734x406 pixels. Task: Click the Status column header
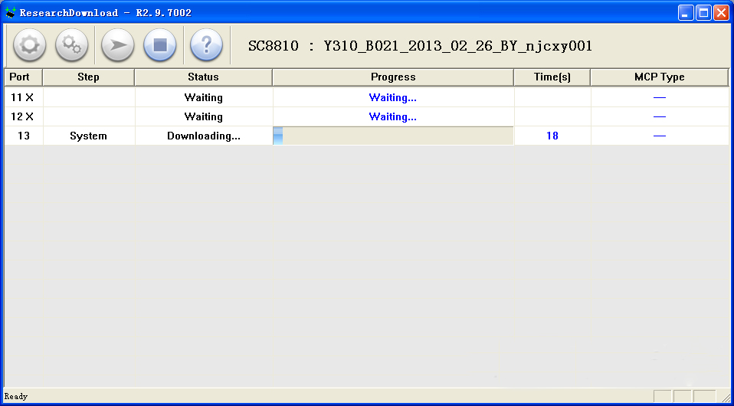pos(203,77)
